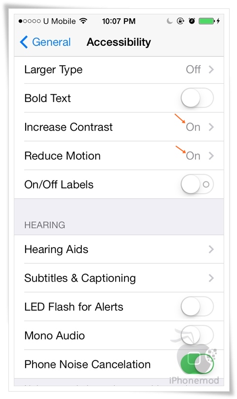Tap the rotation lock status icon

tap(180, 21)
